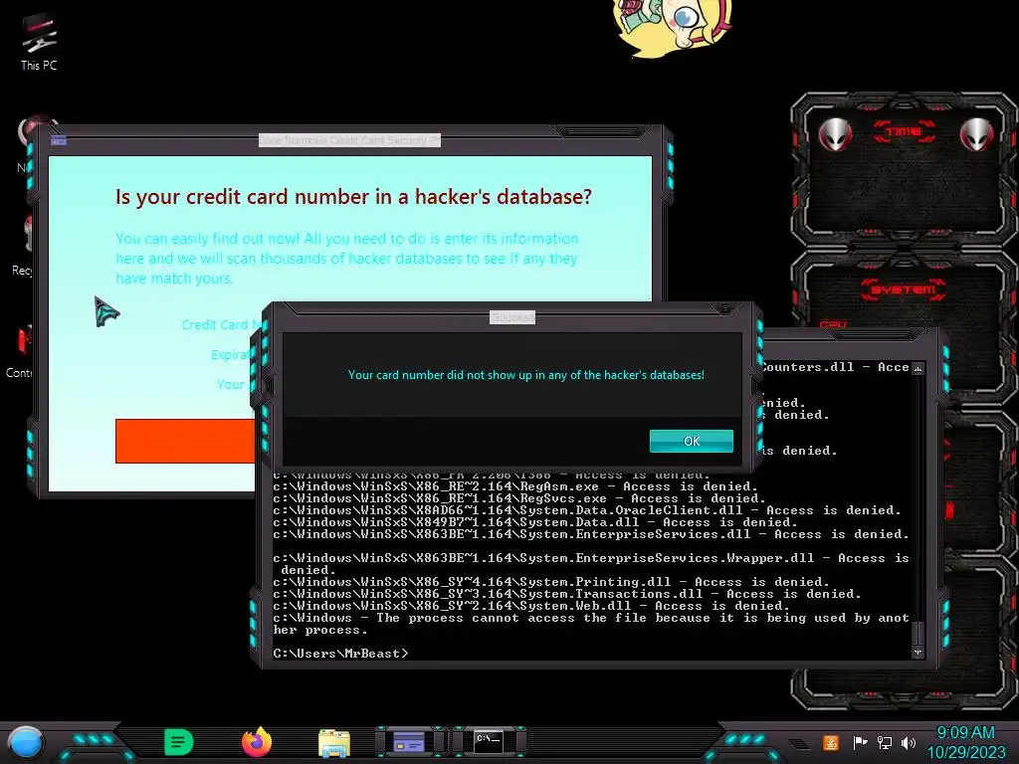Click the SYSTEM label on the widget

point(904,289)
